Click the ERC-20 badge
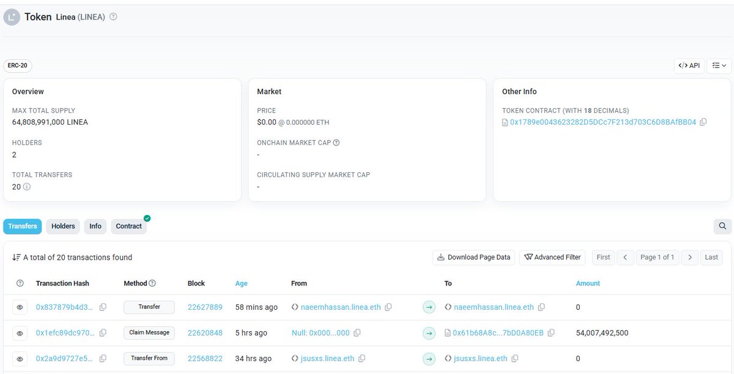 coord(18,65)
